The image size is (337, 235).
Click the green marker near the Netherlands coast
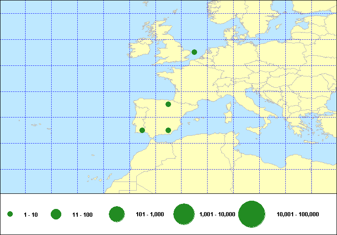[194, 52]
